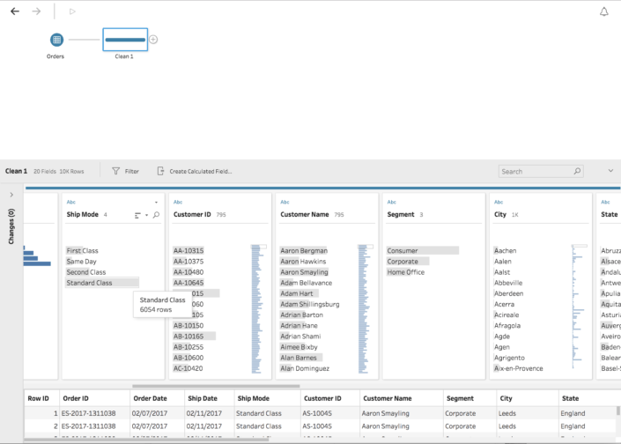Expand the chevron next to the search box
The image size is (621, 444).
pyautogui.click(x=610, y=171)
